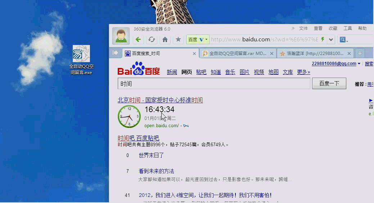The image size is (374, 203).
Task: Open the 新闻 link on Baidu
Action: tap(172, 72)
